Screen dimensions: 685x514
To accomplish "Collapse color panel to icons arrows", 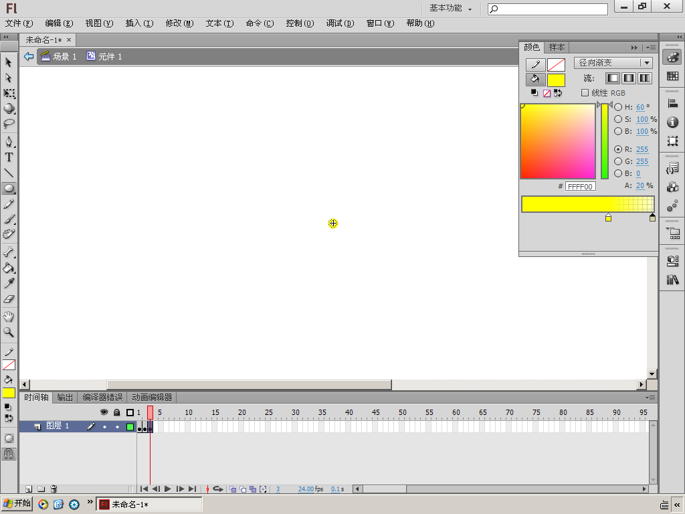I will point(634,48).
